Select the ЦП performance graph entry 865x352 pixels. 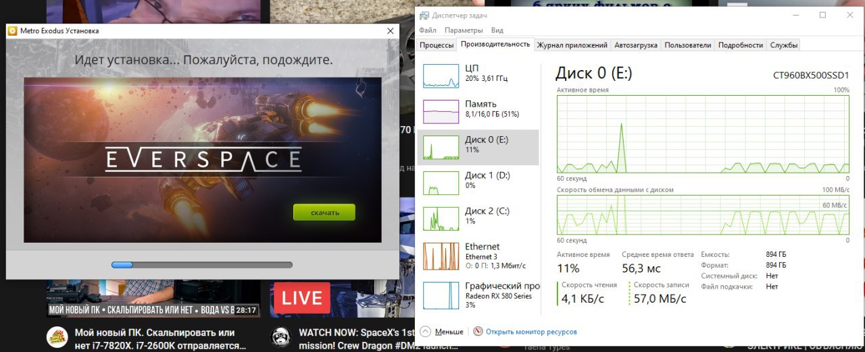pos(478,76)
